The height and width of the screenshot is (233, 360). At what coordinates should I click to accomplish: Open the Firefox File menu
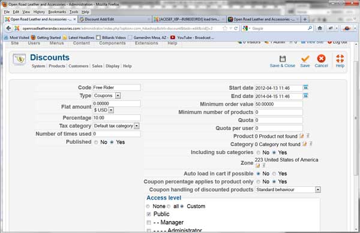7,12
